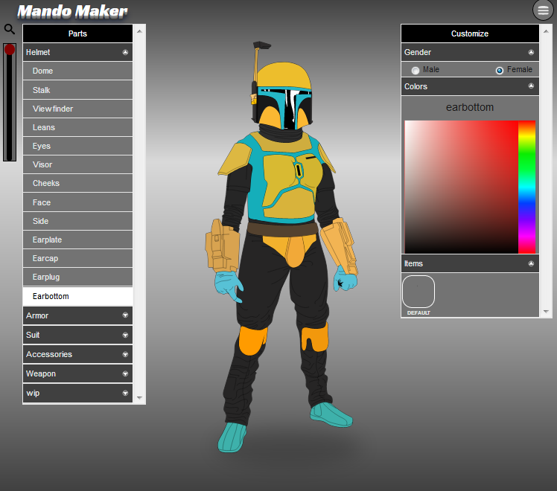Expand the Accessories section
The image size is (557, 491).
click(77, 354)
